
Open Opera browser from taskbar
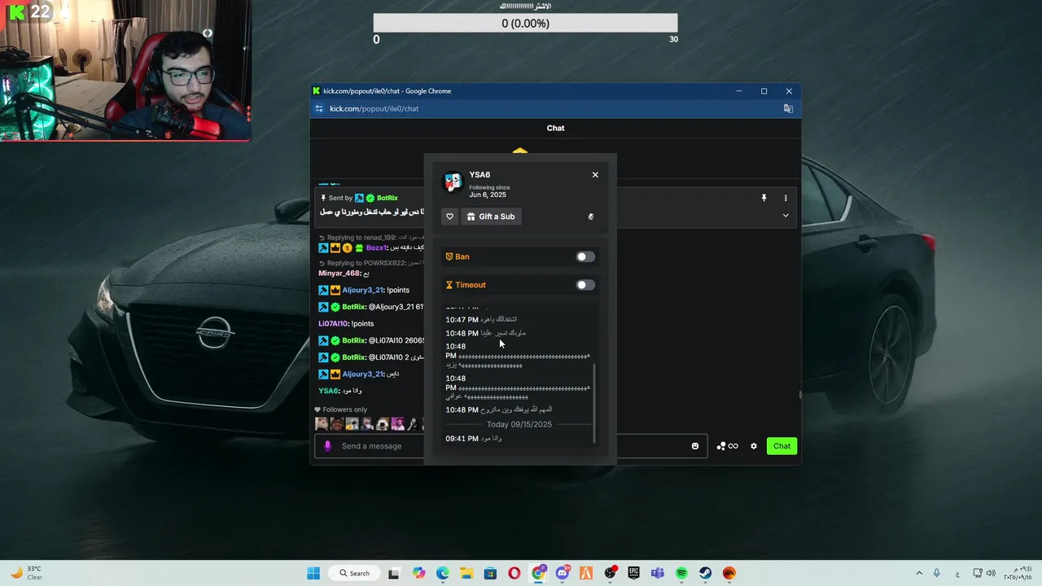point(514,573)
